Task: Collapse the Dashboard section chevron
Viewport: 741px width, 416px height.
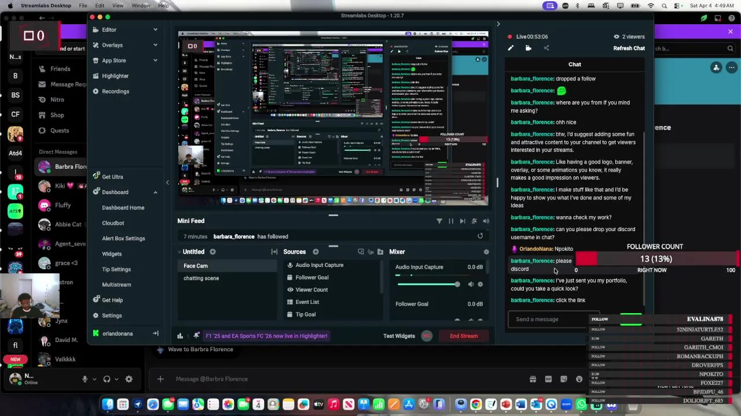Action: [x=155, y=192]
